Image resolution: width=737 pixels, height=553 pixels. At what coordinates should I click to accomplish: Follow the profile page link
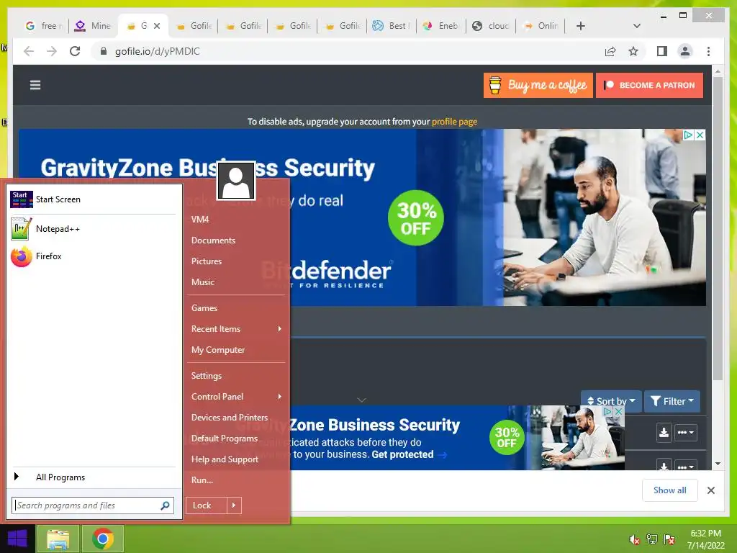454,121
